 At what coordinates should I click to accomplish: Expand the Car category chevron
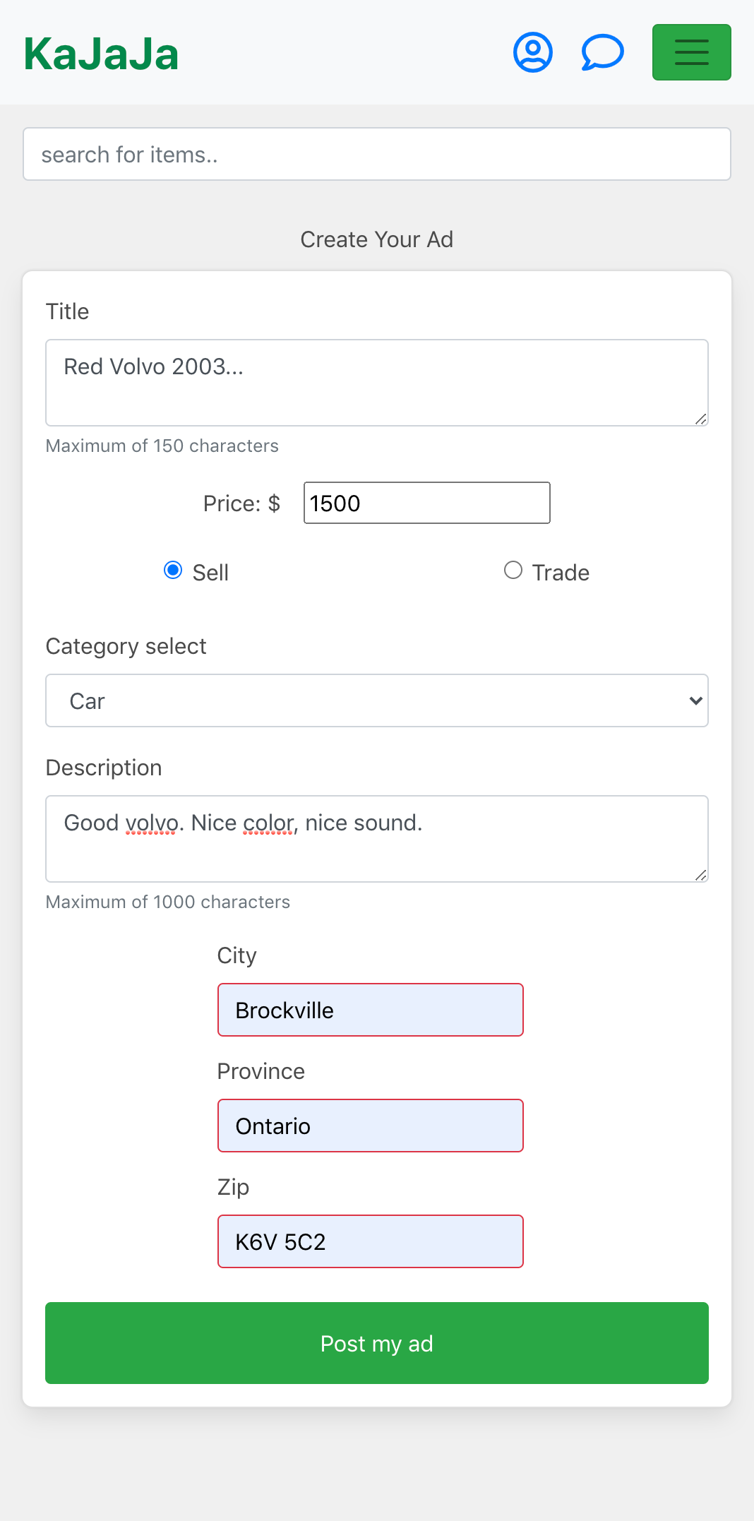695,700
